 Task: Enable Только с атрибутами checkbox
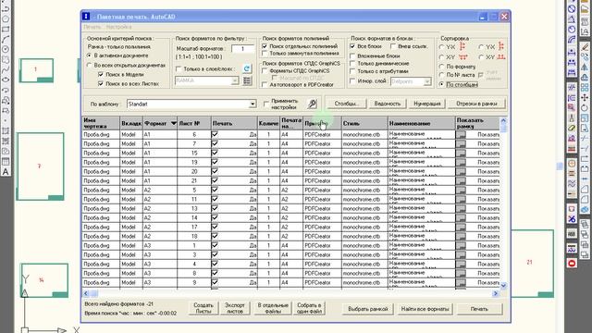click(x=352, y=71)
